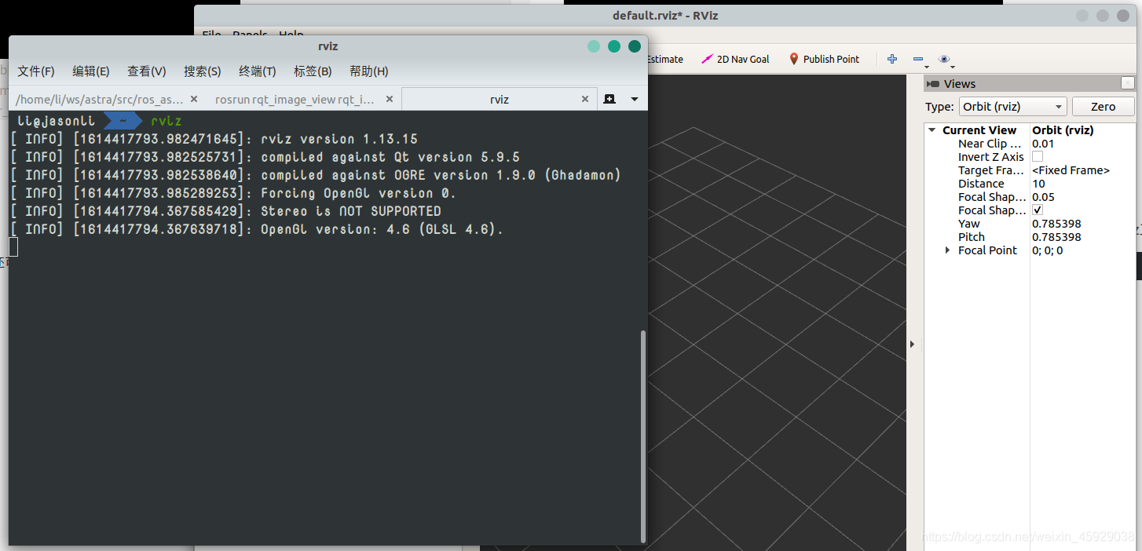Open the view Type Orbit (rviz) dropdown
1142x551 pixels.
click(1012, 107)
